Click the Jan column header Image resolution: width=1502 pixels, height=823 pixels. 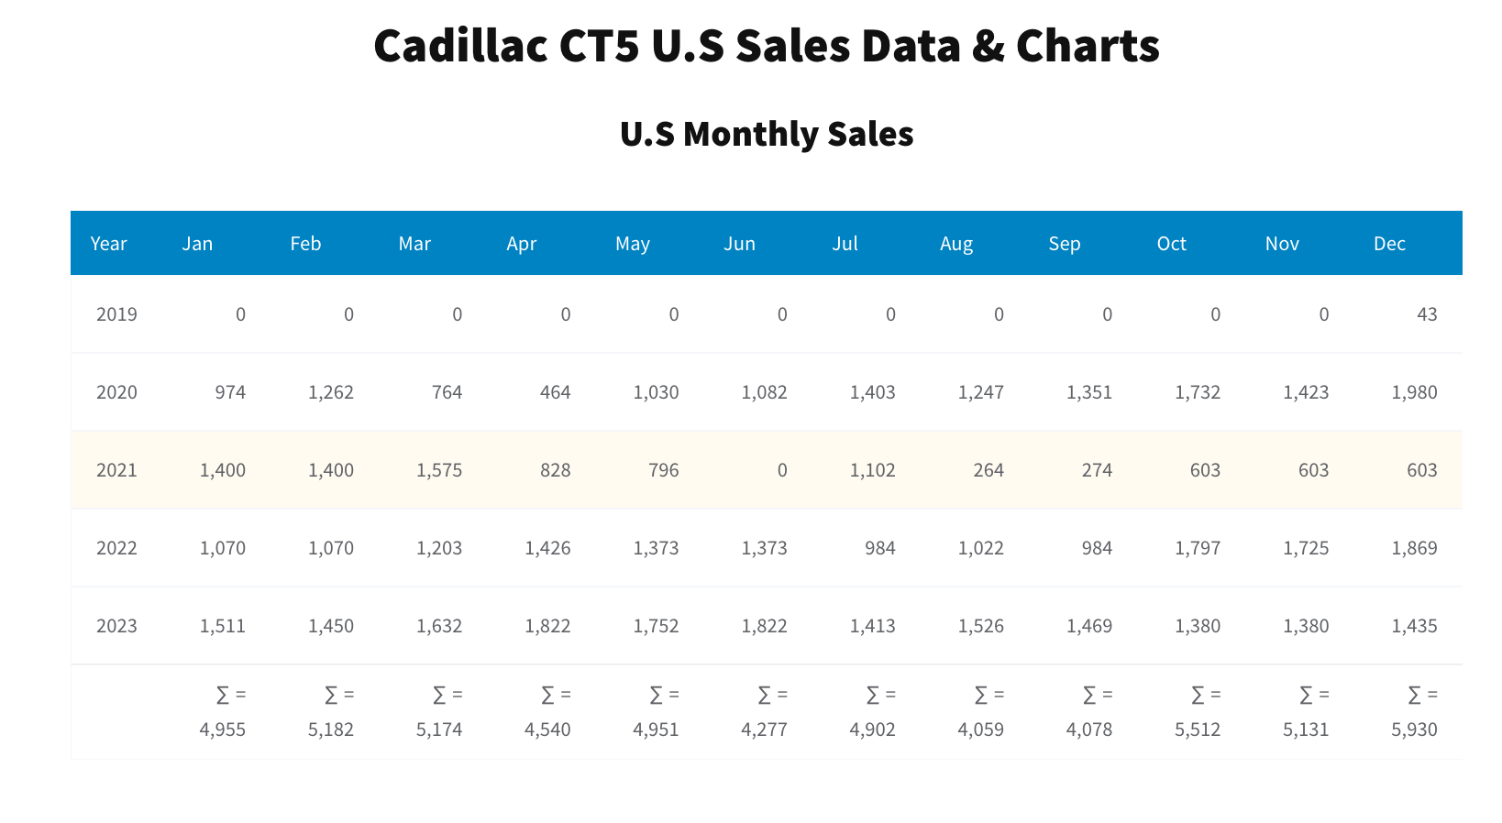[x=197, y=244]
